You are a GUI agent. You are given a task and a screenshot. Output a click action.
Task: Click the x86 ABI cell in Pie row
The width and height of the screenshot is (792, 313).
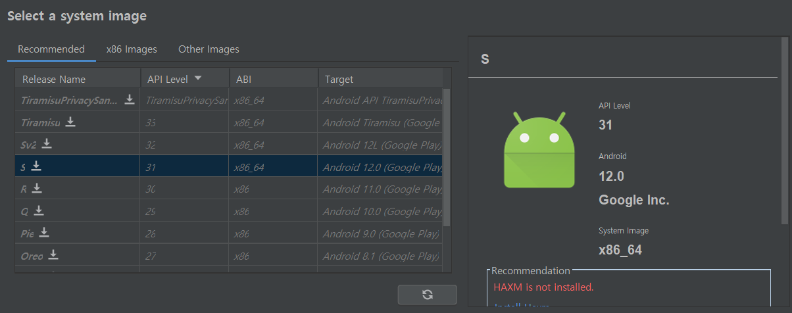click(274, 233)
